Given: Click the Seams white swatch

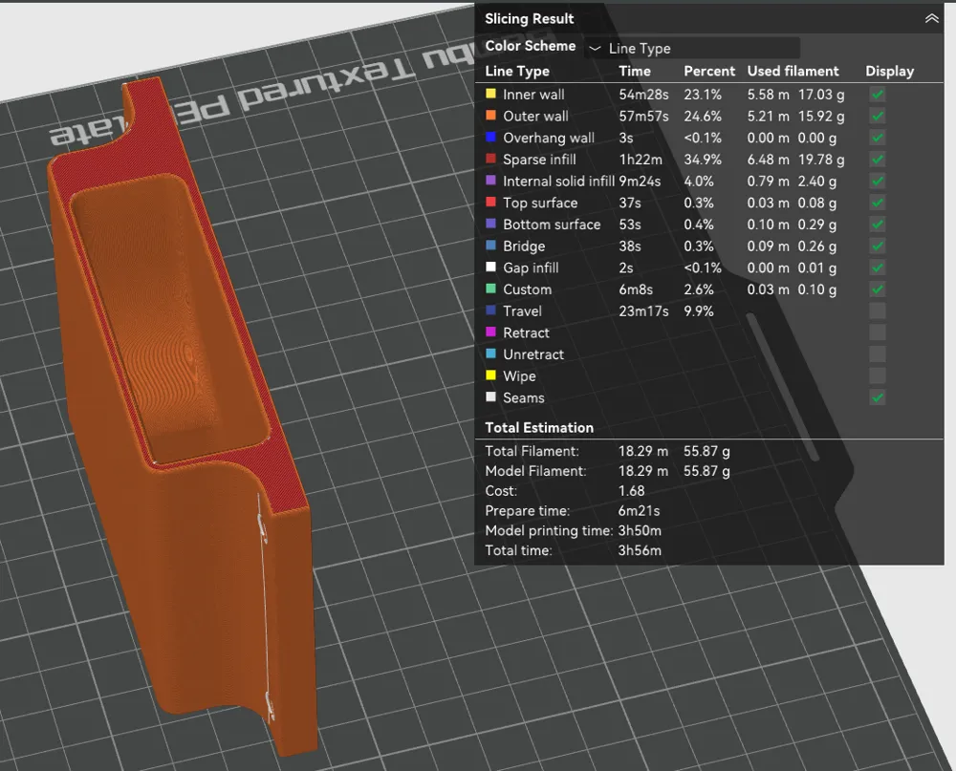Looking at the screenshot, I should pyautogui.click(x=490, y=396).
